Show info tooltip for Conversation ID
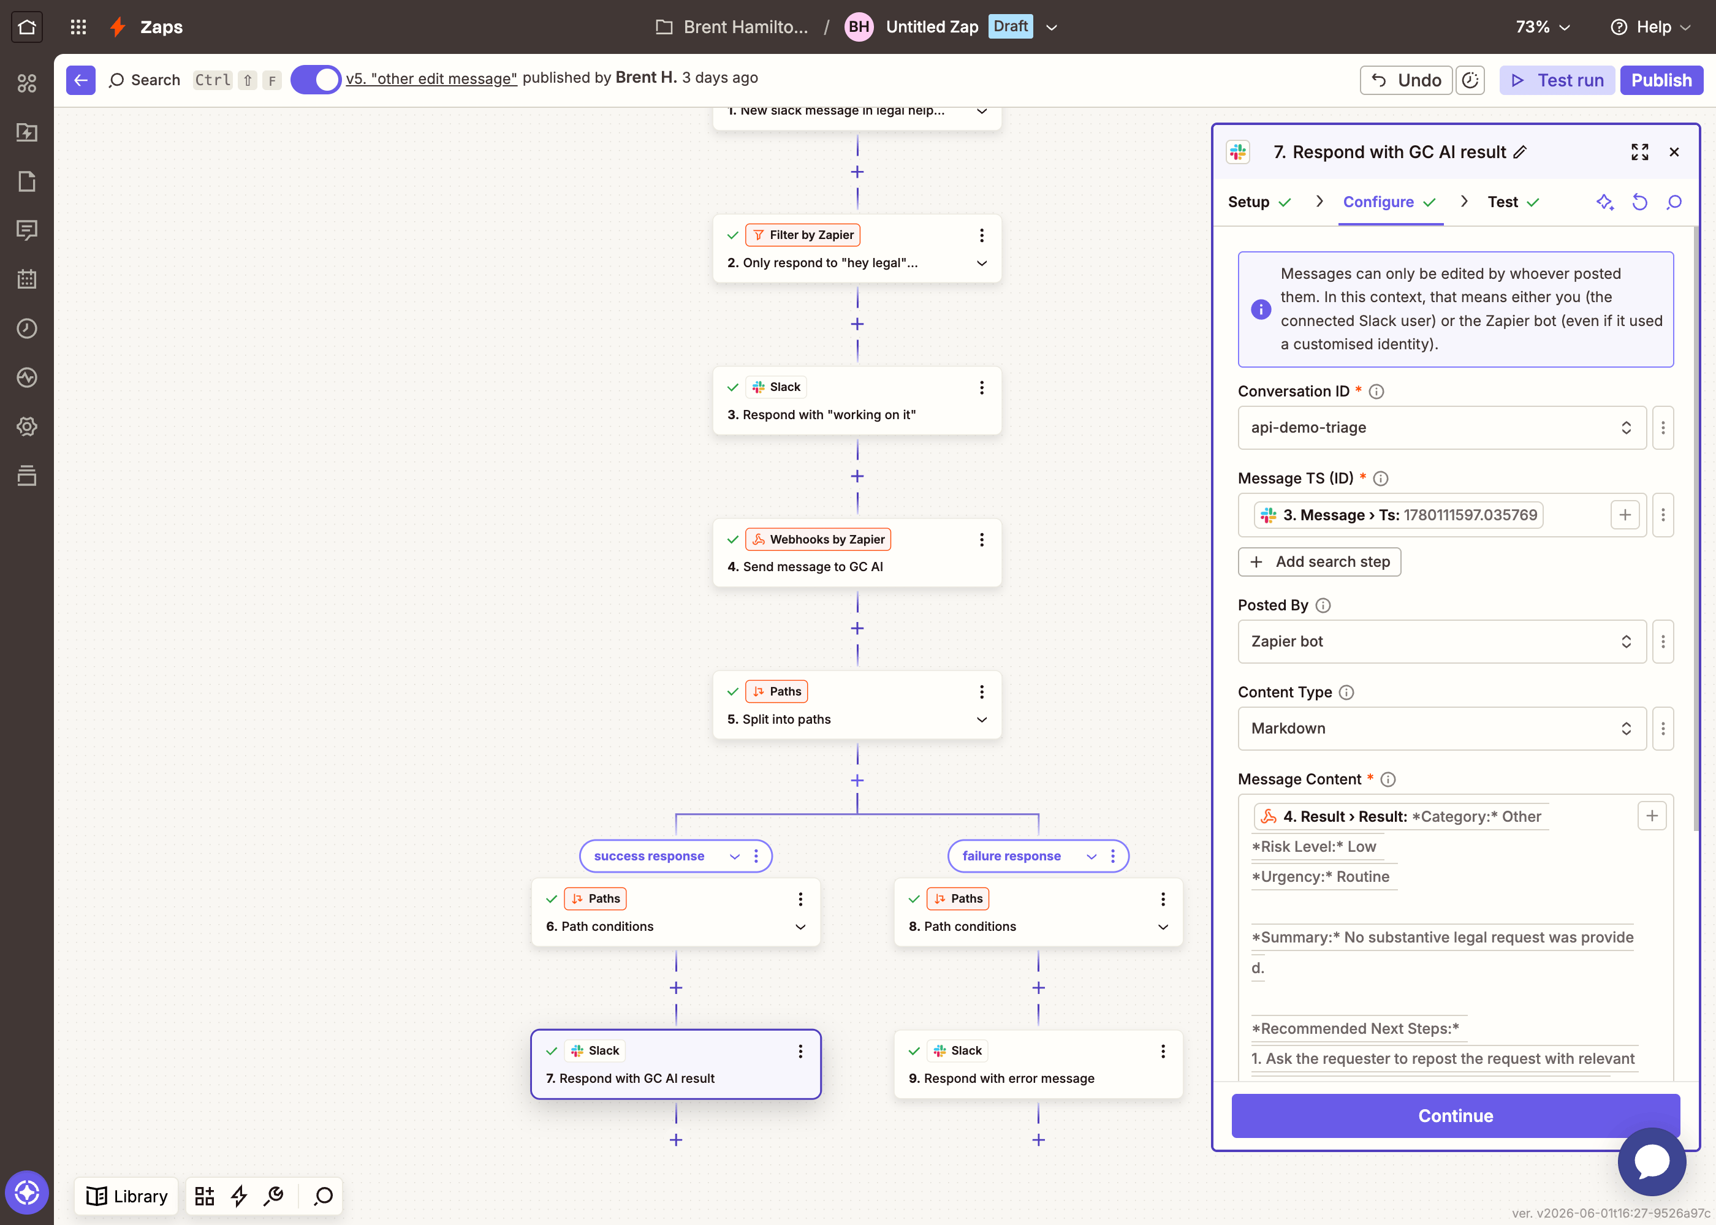 click(1376, 392)
